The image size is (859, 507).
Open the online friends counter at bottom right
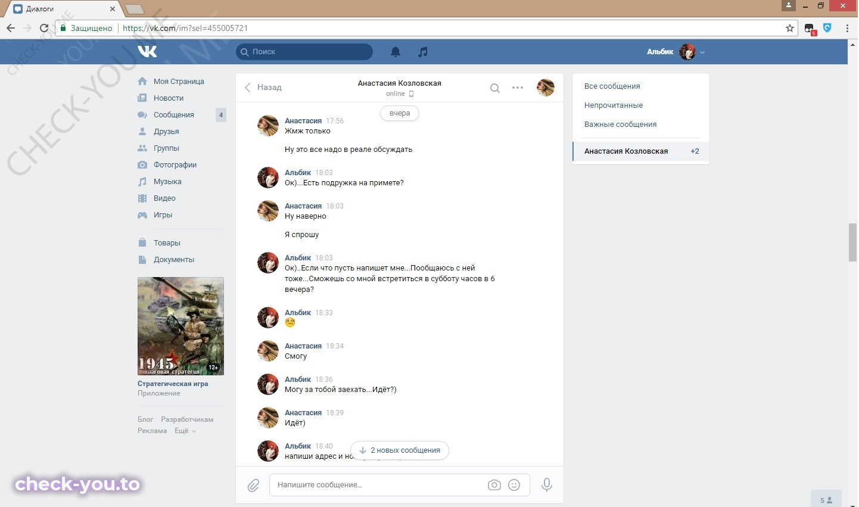point(826,499)
